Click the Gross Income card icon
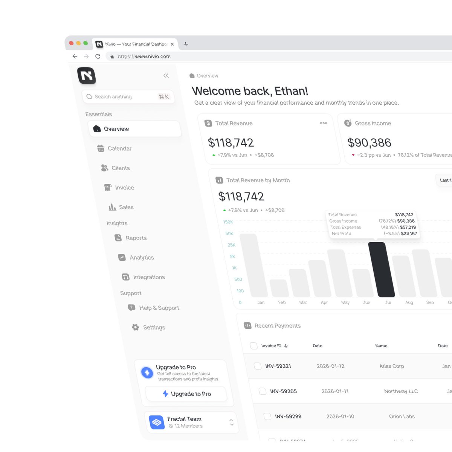The image size is (452, 452). click(348, 123)
